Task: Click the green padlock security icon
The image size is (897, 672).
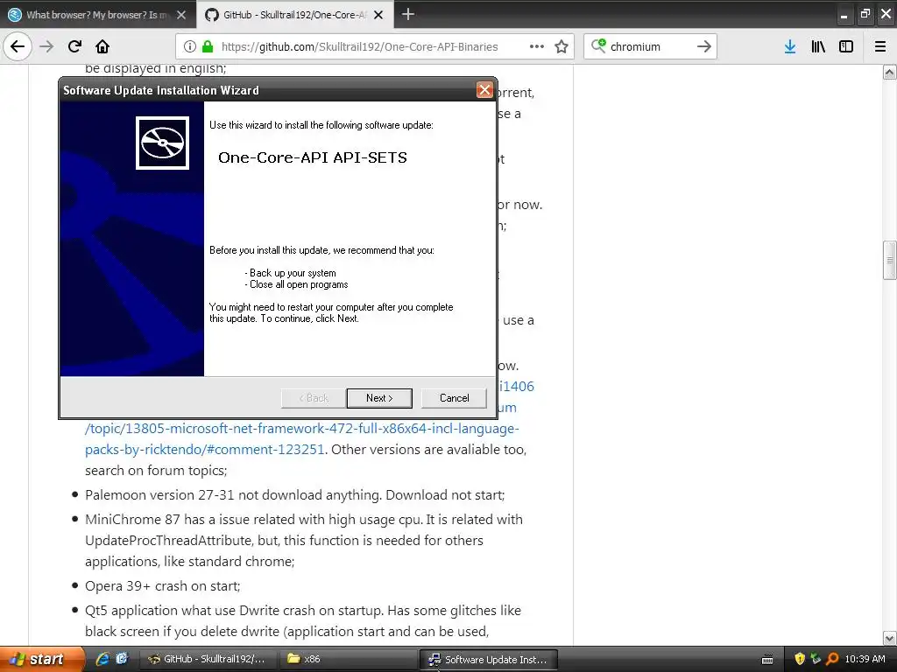Action: tap(208, 46)
